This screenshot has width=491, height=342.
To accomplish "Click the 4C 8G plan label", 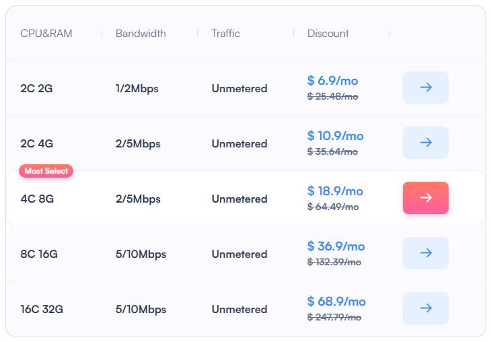I will pyautogui.click(x=37, y=199).
